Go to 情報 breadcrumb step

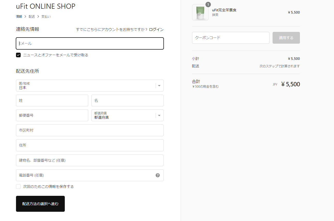tap(19, 16)
